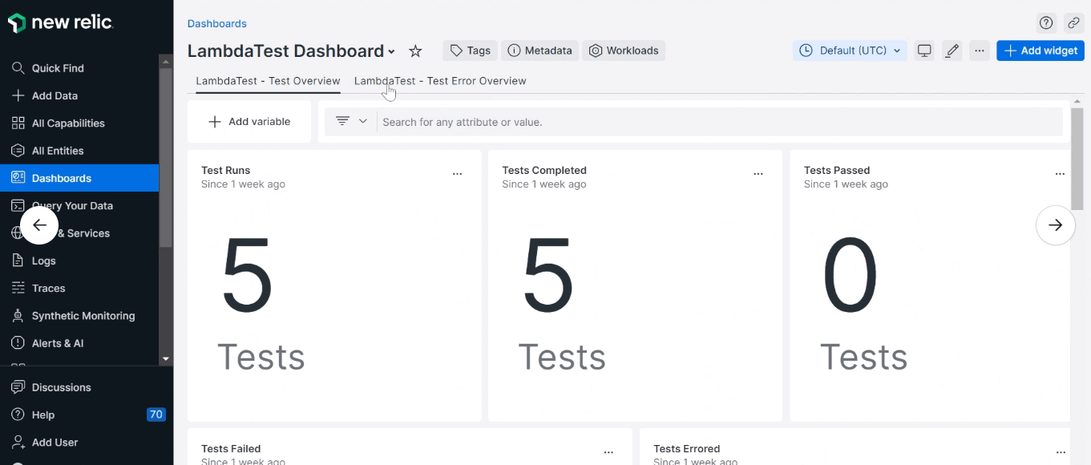This screenshot has height=465, width=1091.
Task: Click the Tests Completed widget title
Action: click(544, 170)
